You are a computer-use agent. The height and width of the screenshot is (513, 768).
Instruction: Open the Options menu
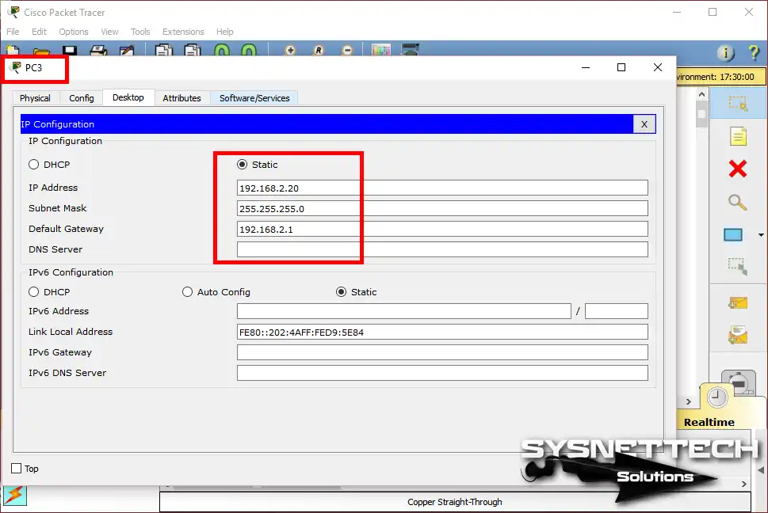(x=74, y=32)
